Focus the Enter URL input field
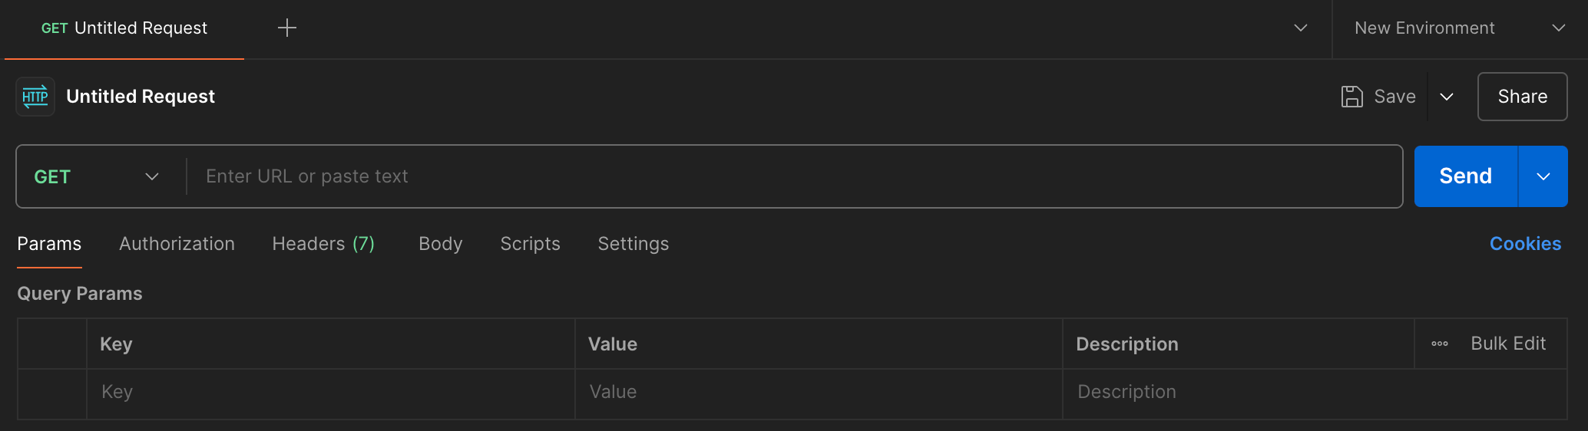The height and width of the screenshot is (431, 1588). coord(794,176)
